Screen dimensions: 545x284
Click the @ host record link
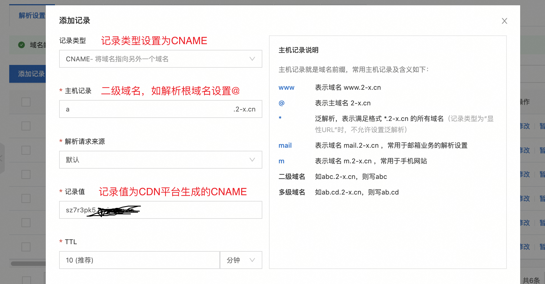click(x=281, y=103)
